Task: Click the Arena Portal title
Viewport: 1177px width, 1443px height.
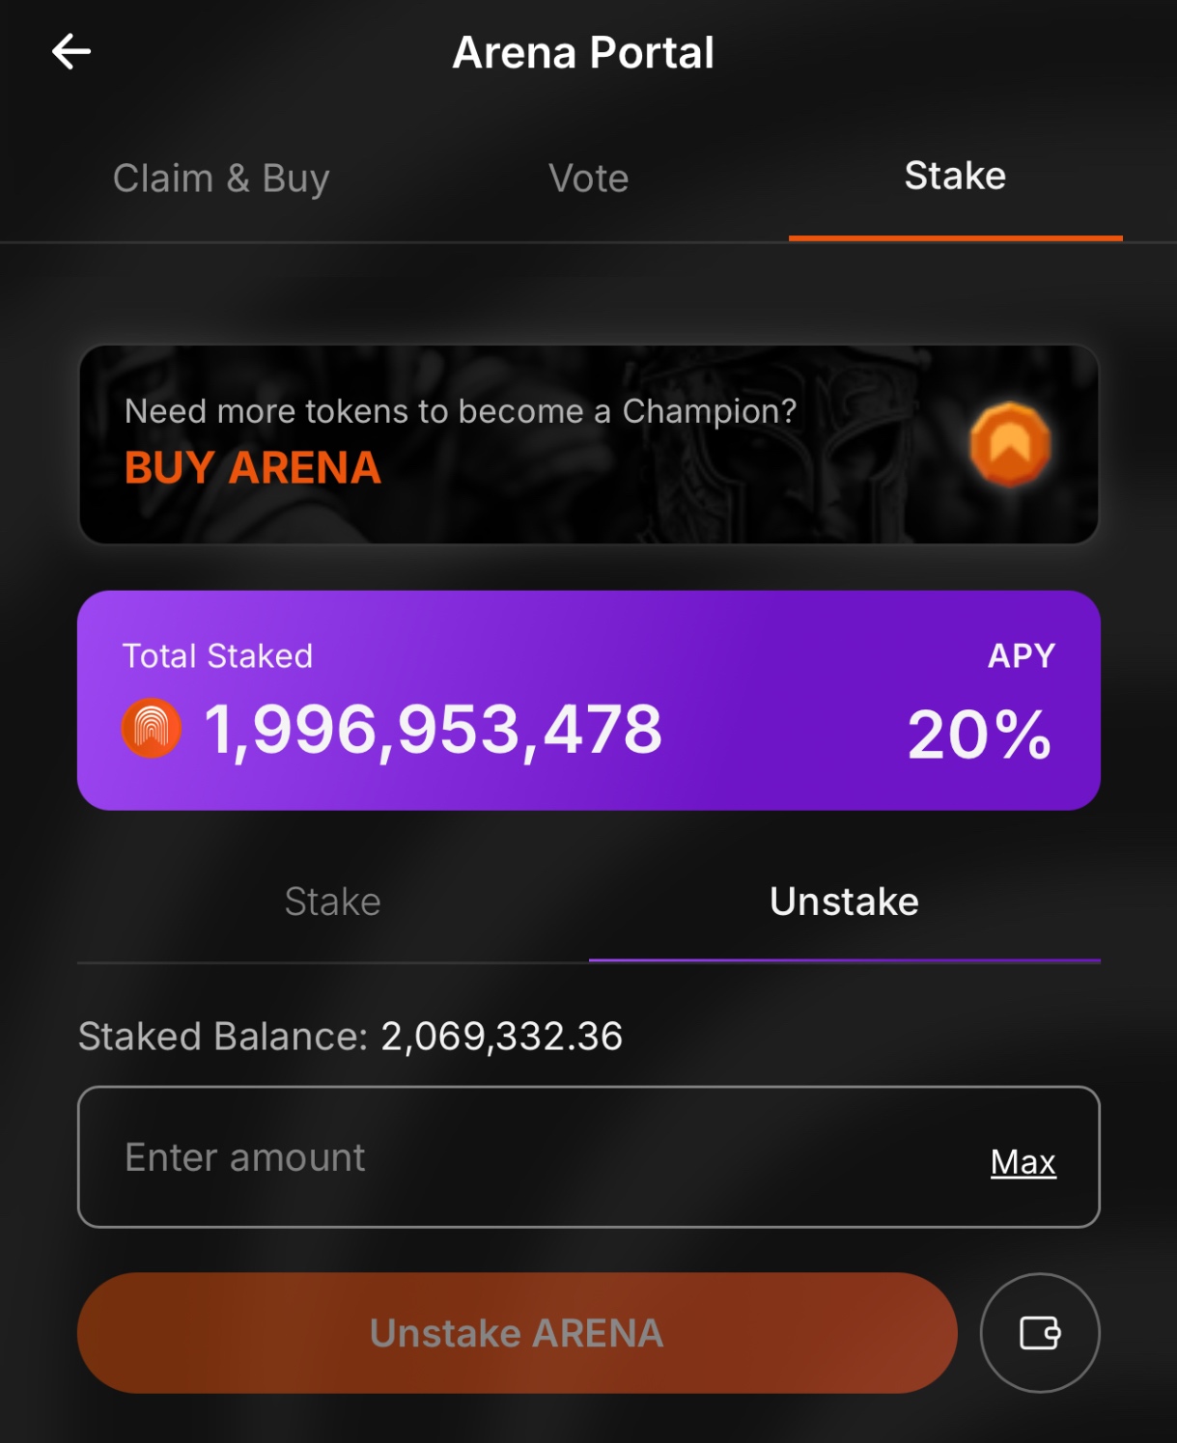Action: 583,53
